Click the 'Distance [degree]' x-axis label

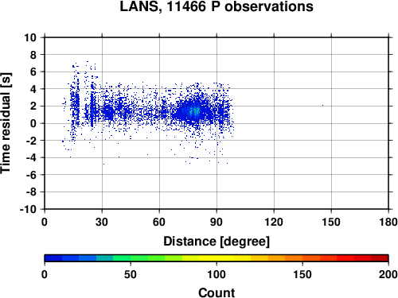[x=217, y=242]
